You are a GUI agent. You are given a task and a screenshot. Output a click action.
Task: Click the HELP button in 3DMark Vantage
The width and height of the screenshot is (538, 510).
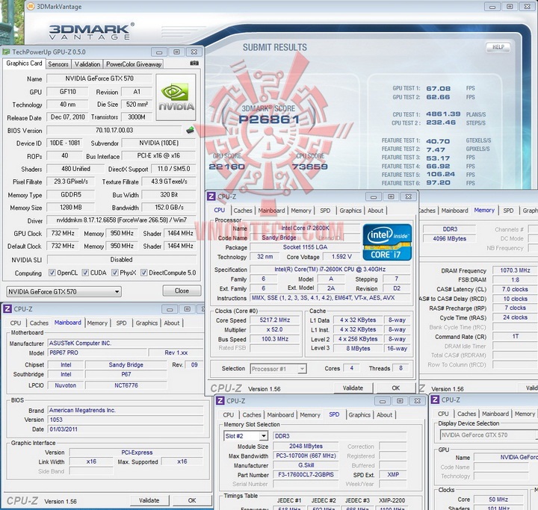(498, 47)
